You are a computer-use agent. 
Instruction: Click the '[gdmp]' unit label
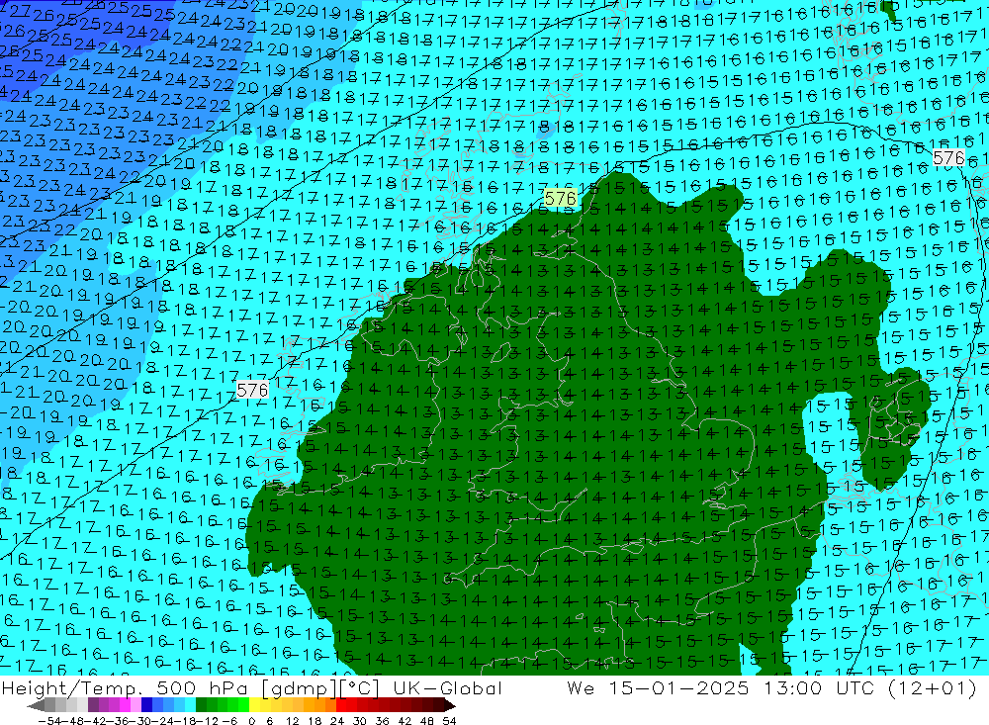(299, 687)
